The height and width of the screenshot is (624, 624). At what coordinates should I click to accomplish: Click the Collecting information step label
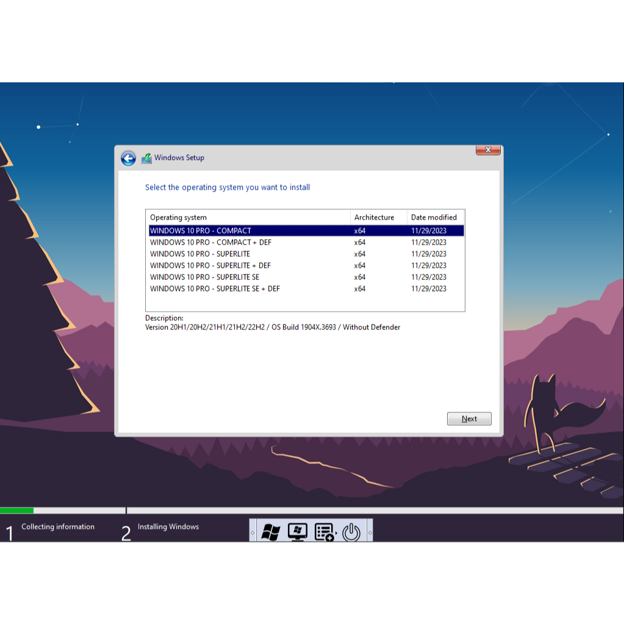click(x=58, y=526)
